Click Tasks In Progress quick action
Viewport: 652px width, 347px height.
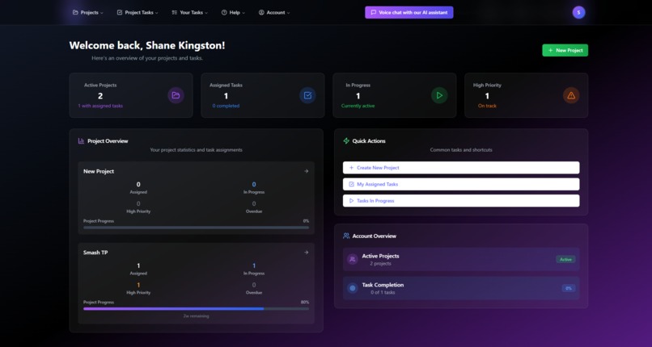[461, 201]
